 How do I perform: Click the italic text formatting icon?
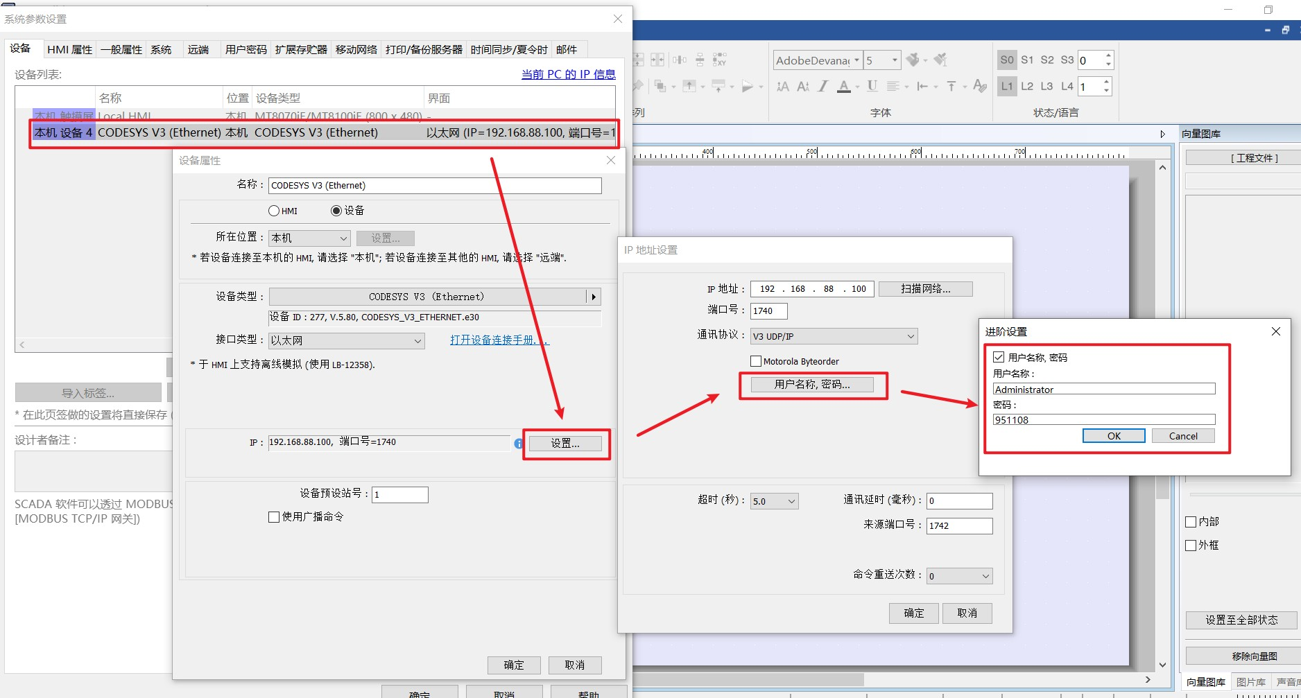coord(823,87)
